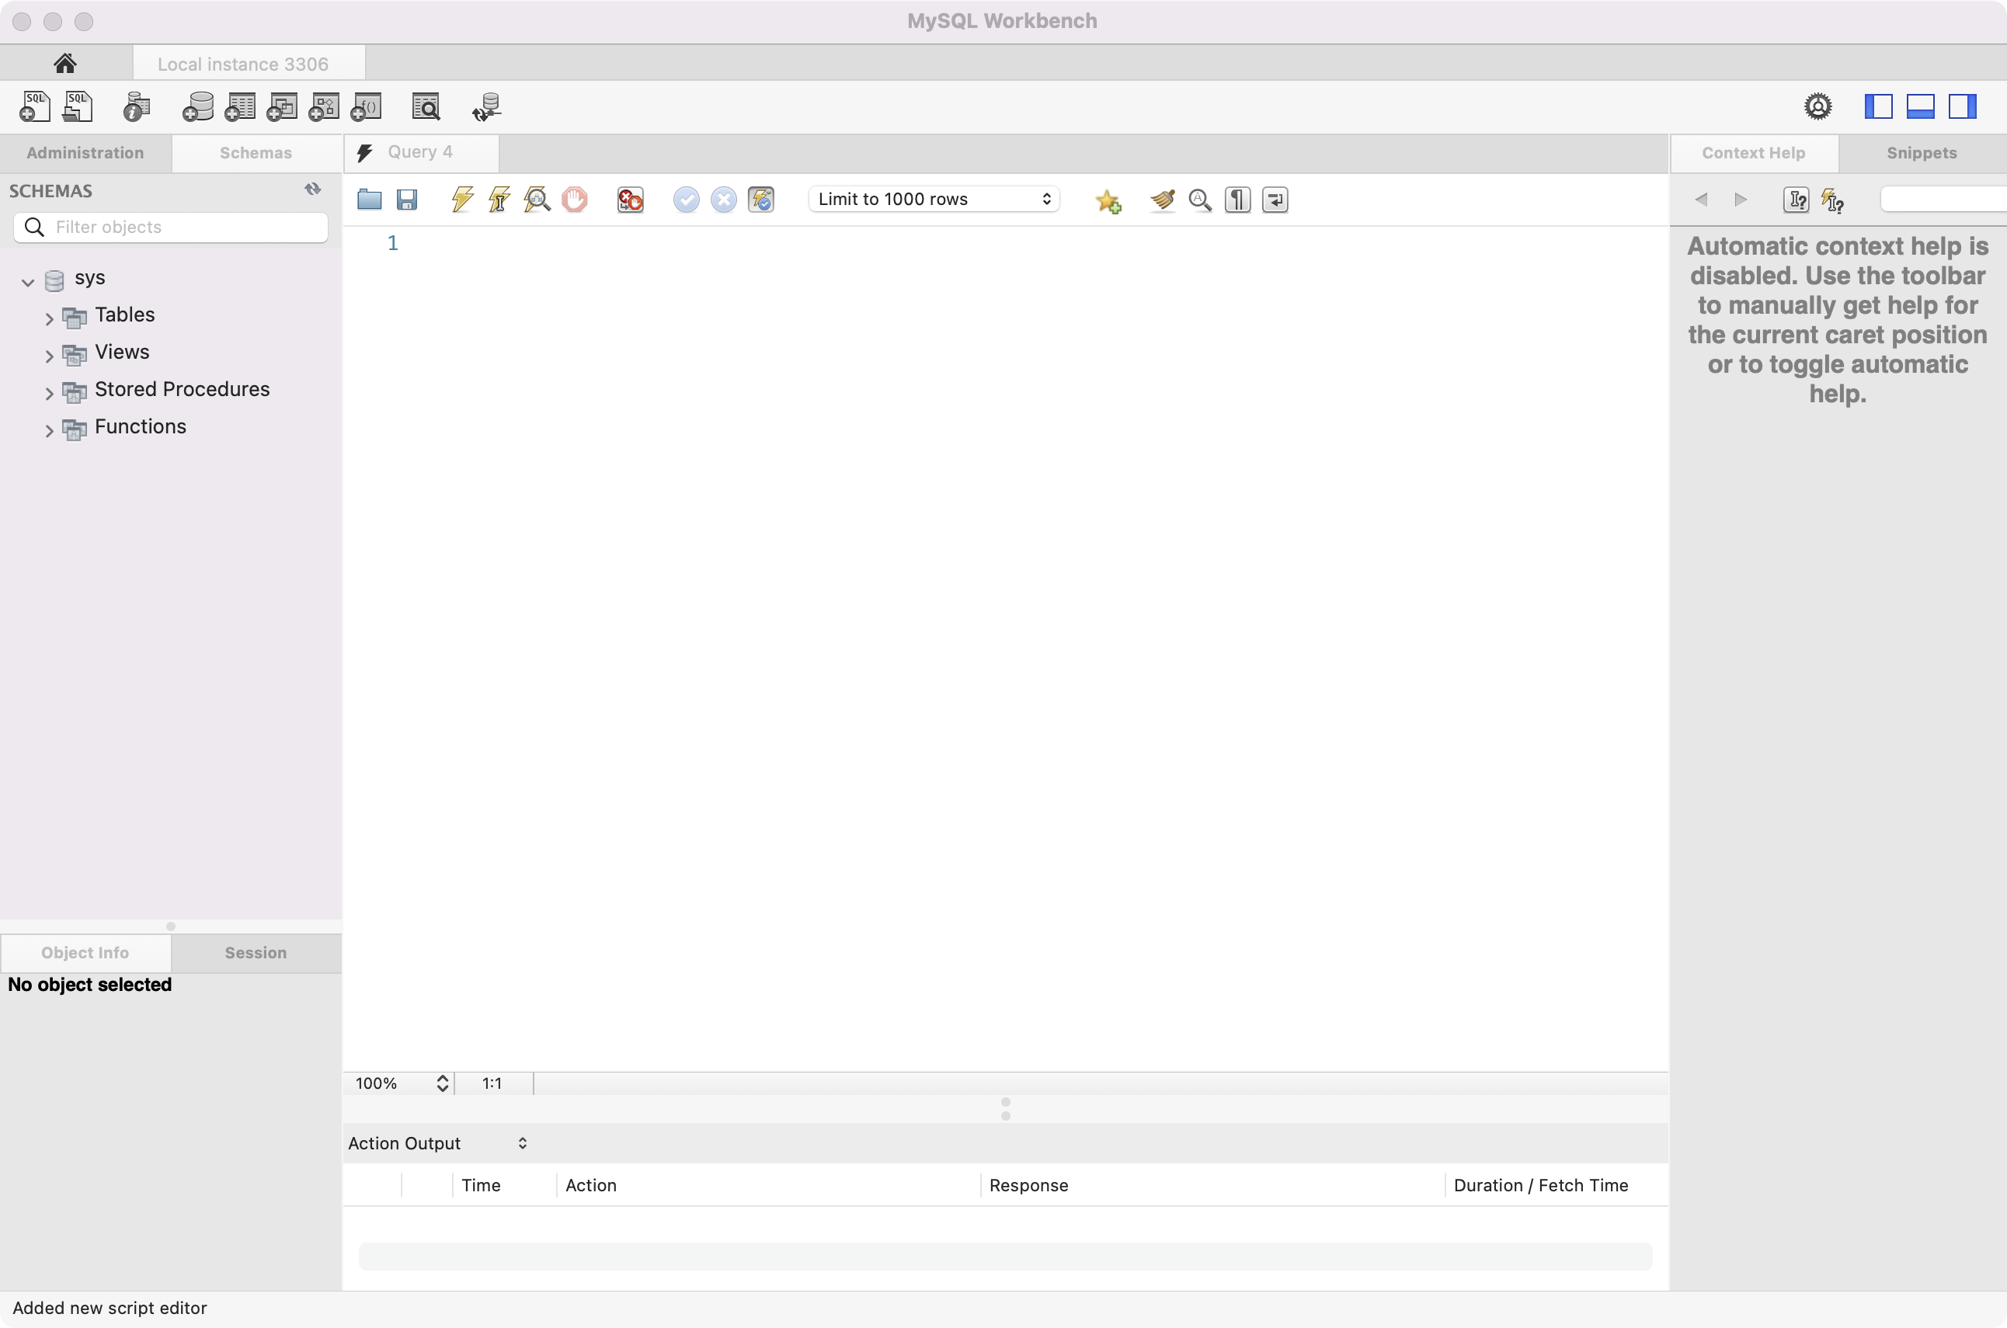This screenshot has width=2007, height=1328.
Task: Click the Beautify query broom icon
Action: (1163, 200)
